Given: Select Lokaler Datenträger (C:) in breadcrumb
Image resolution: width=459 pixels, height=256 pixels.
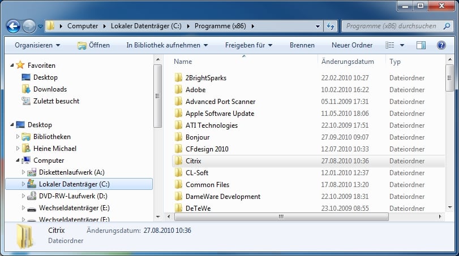Looking at the screenshot, I should click(x=146, y=26).
